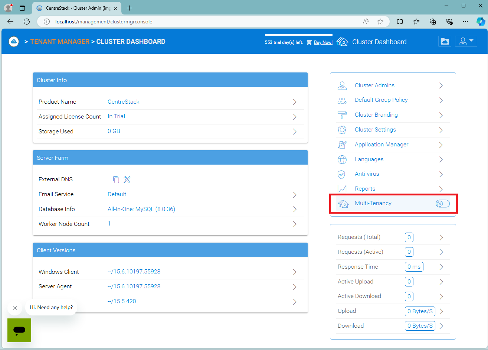
Task: Open the shopping cart icon next to Buy Now
Action: [x=309, y=42]
